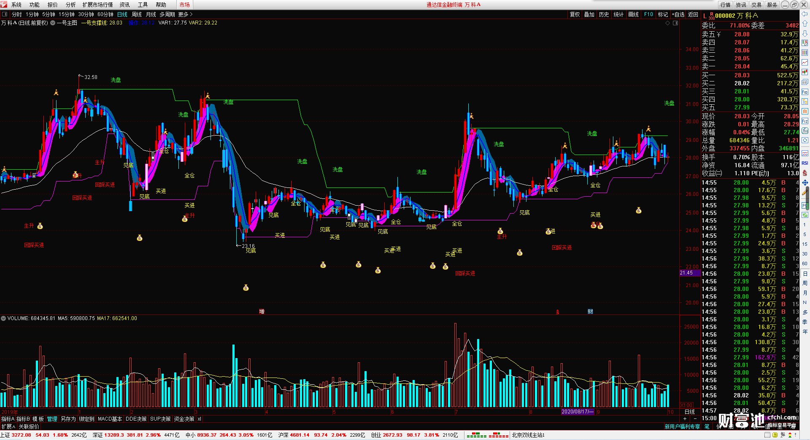The image size is (810, 440).
Task: Select the 日 period button in sidebar
Action: pyautogui.click(x=805, y=274)
